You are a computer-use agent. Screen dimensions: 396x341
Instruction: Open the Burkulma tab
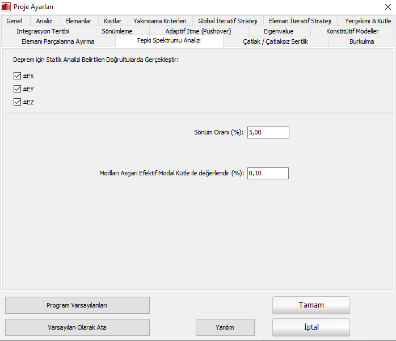tap(361, 41)
